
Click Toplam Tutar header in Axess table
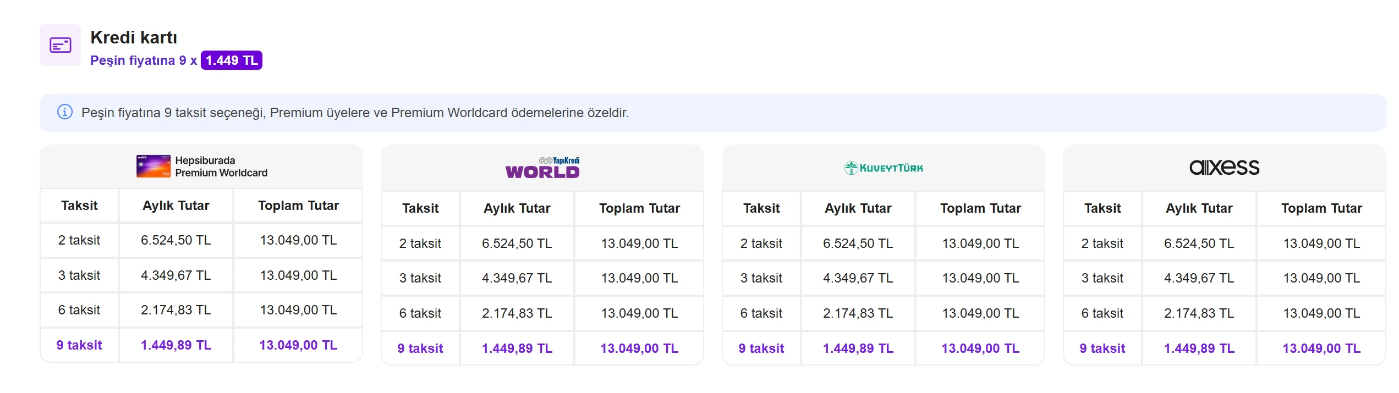pyautogui.click(x=1321, y=208)
